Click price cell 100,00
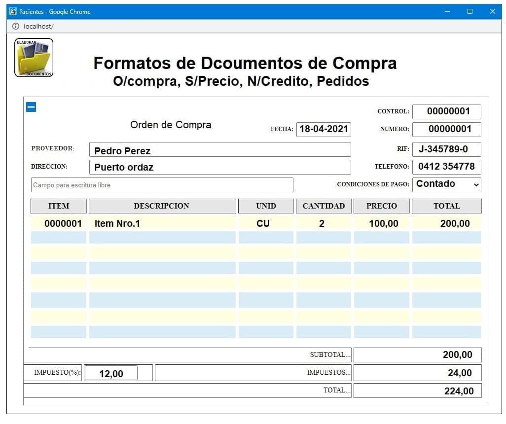Image resolution: width=506 pixels, height=424 pixels. point(382,223)
